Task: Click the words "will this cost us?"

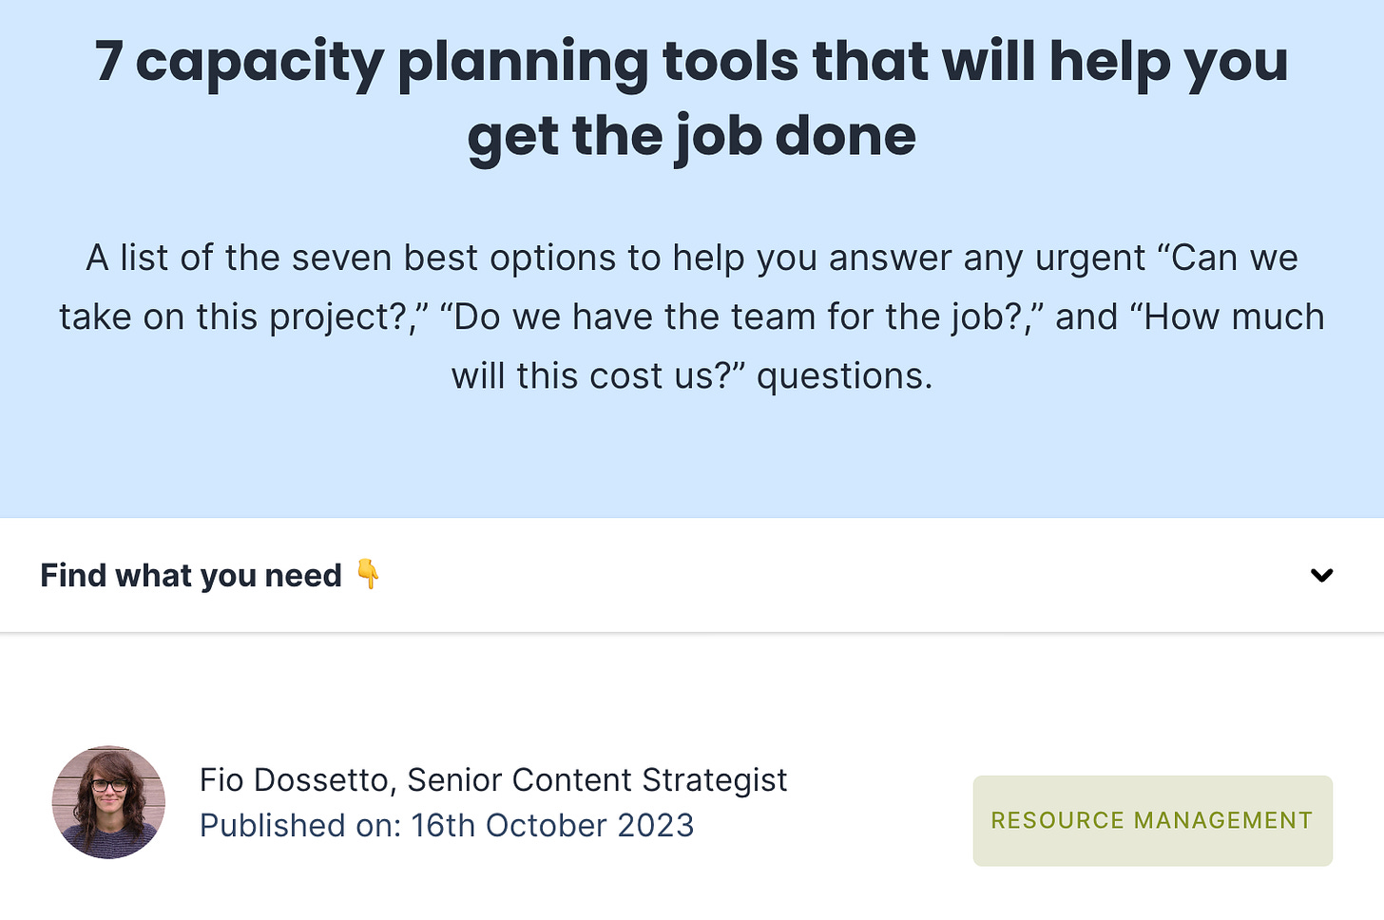Action: pyautogui.click(x=597, y=375)
